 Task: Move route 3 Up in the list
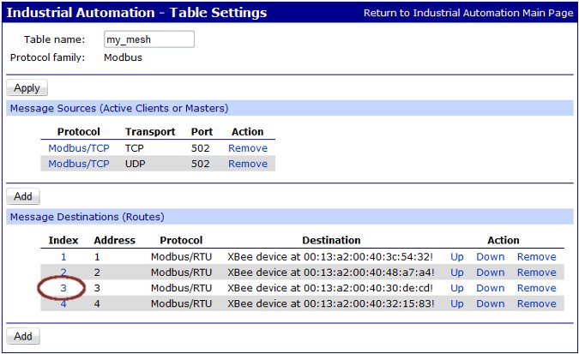[x=456, y=288]
